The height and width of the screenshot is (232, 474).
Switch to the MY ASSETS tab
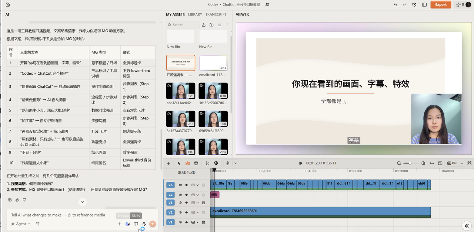(175, 14)
